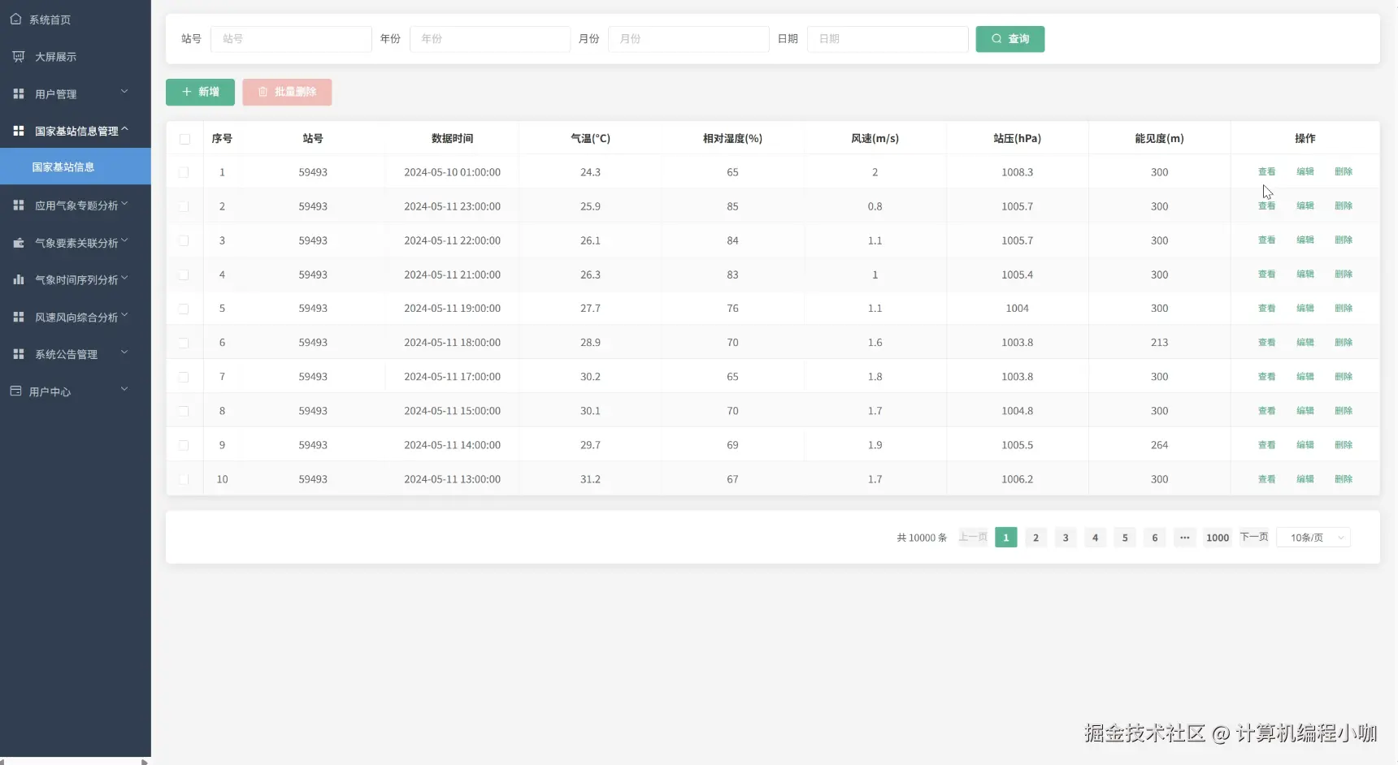Click the screen icon beside 大屏展示

(x=19, y=56)
